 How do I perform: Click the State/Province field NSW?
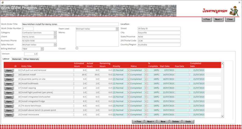pos(159,37)
